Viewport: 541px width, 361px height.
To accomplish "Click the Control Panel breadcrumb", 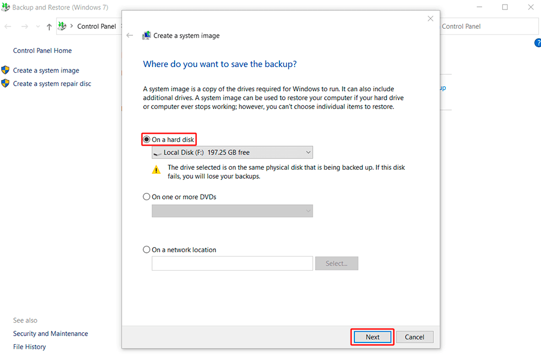I will [96, 27].
